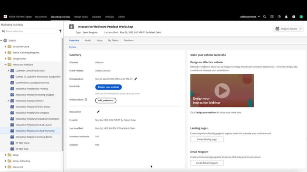This screenshot has height=172, width=307.
Task: Click the notifications bell icon
Action: pyautogui.click(x=286, y=17)
